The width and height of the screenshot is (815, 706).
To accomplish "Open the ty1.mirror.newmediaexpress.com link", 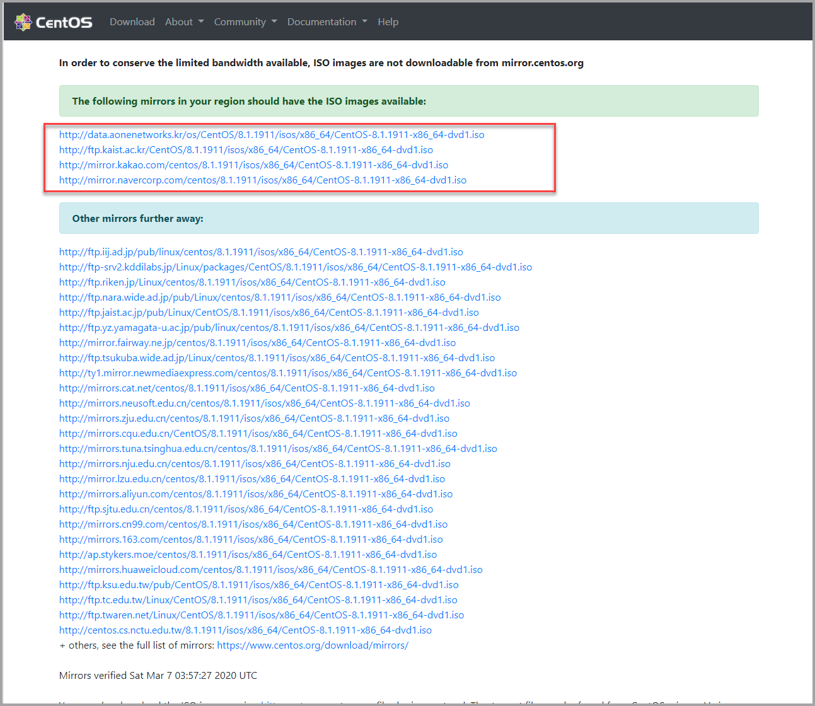I will 288,373.
